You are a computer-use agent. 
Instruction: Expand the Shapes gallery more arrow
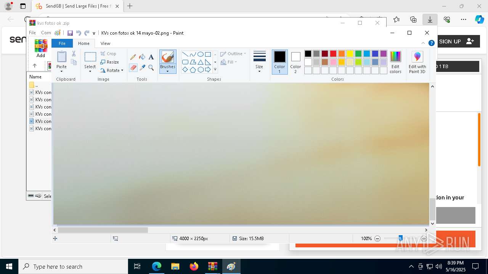click(x=215, y=70)
